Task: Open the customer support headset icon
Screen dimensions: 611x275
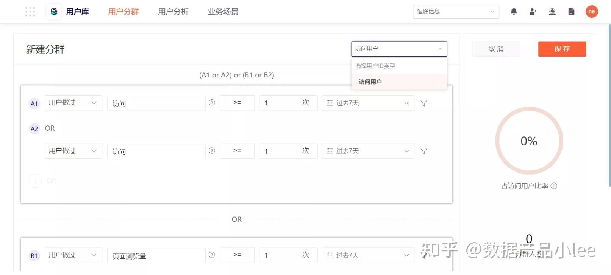Action: [x=552, y=12]
